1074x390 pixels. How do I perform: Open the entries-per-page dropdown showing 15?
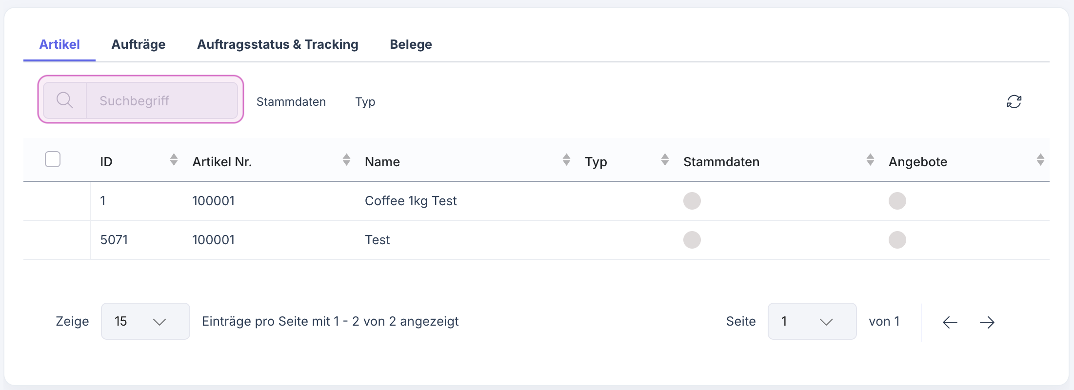145,321
